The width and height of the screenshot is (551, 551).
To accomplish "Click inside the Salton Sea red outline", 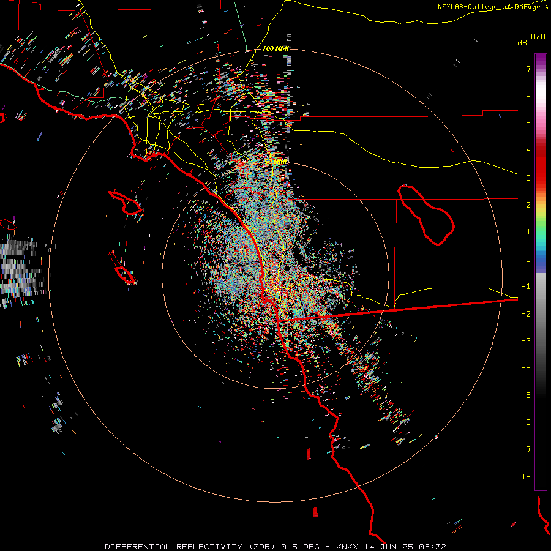I will [x=427, y=214].
